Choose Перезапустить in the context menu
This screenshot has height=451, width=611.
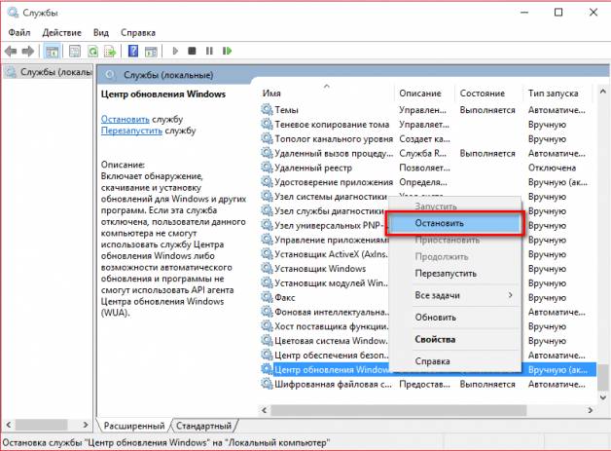point(454,274)
